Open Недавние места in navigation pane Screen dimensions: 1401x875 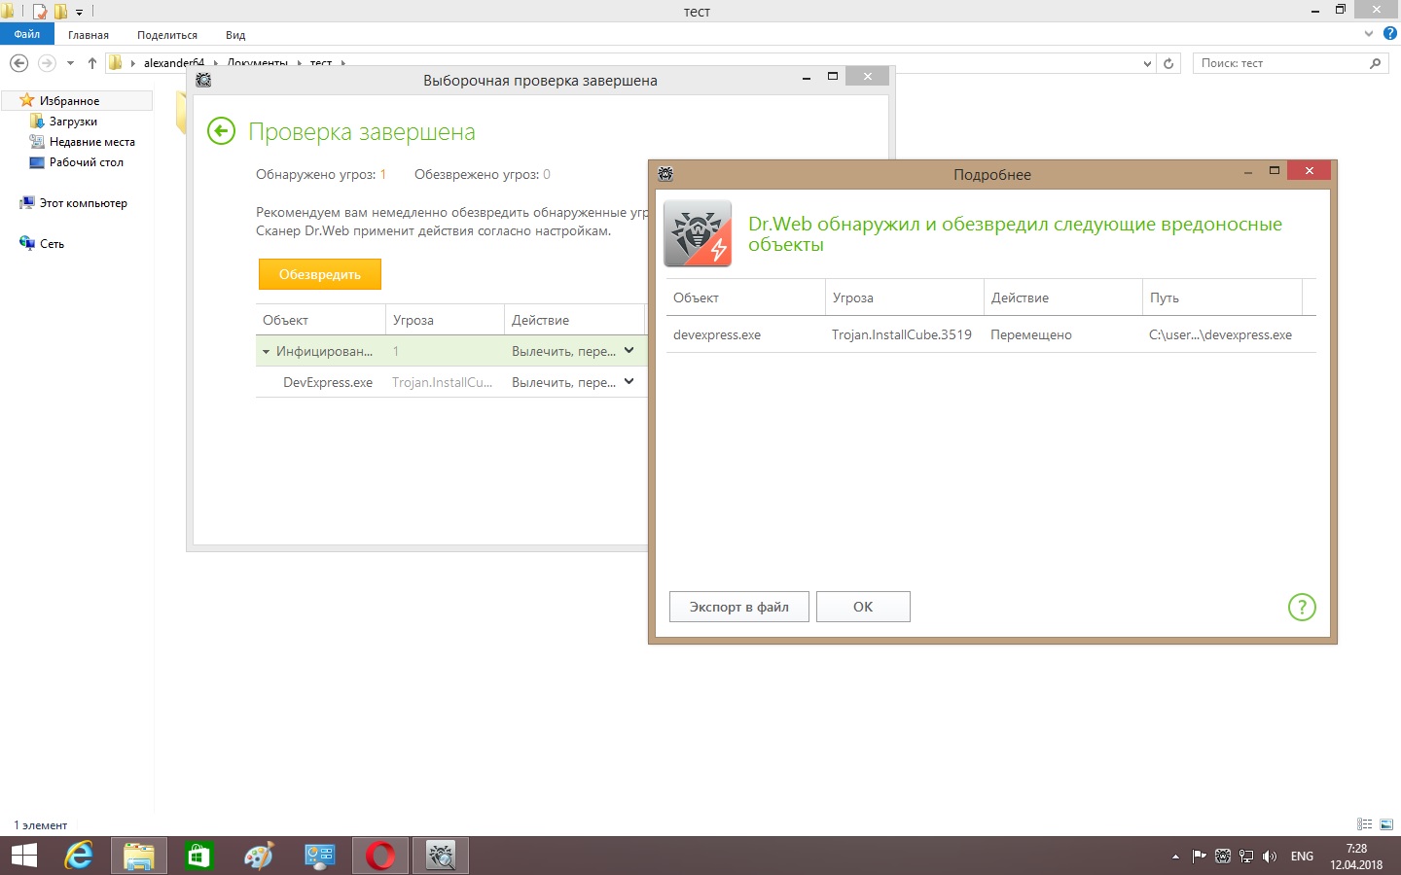tap(92, 142)
